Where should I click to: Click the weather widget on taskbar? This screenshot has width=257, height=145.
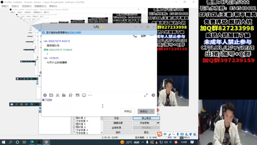tap(129, 142)
